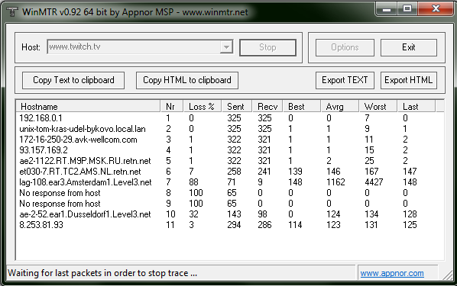Click Copy HTML to clipboard
457x286 pixels.
187,80
